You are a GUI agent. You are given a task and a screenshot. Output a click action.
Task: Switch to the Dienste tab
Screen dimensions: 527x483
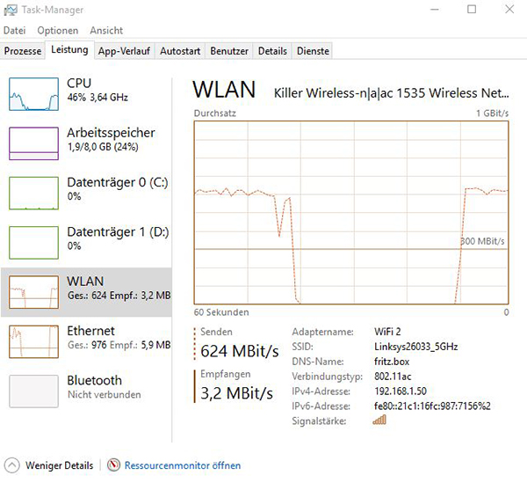point(313,51)
